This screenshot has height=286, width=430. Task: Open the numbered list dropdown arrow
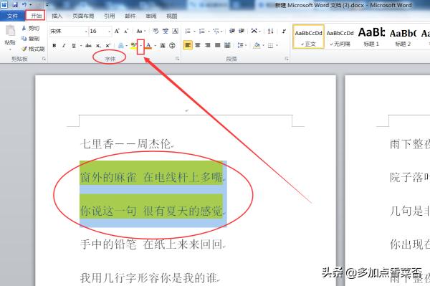pyautogui.click(x=209, y=32)
